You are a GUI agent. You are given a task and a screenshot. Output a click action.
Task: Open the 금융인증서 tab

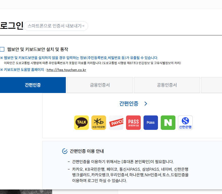click(100, 85)
